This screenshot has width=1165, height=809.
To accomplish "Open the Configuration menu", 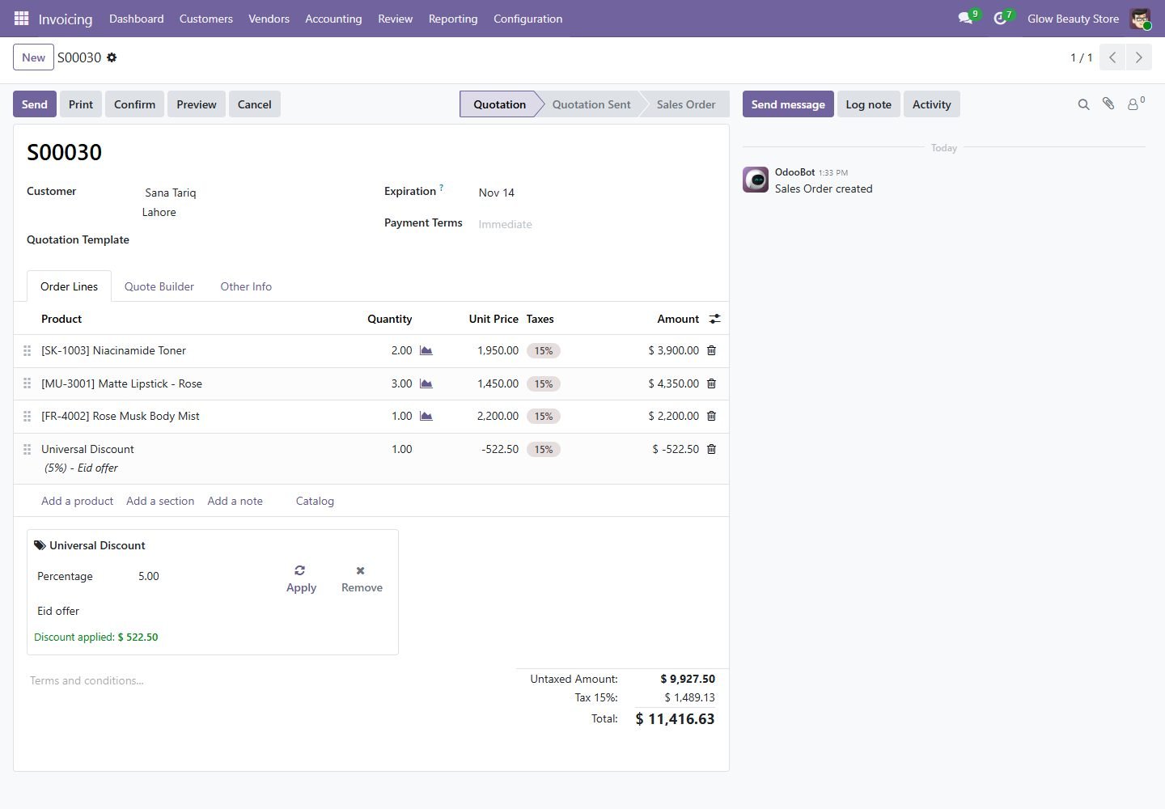I will (528, 19).
